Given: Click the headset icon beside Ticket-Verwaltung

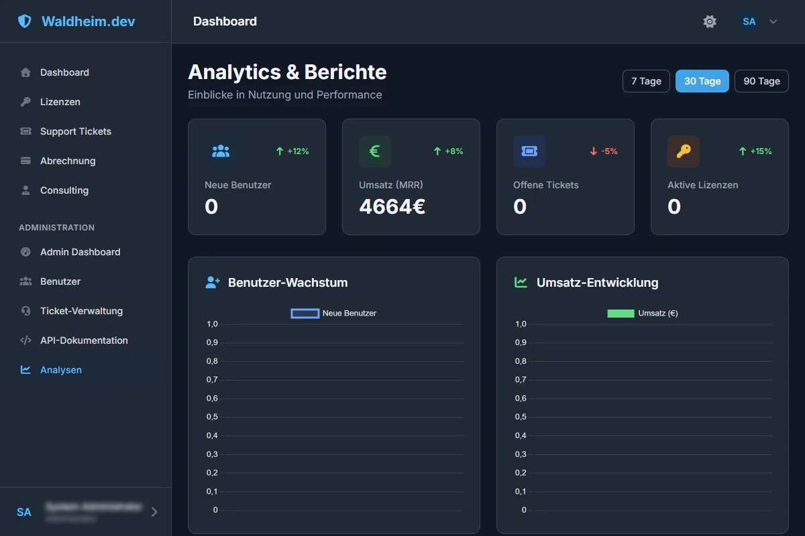Looking at the screenshot, I should tap(25, 311).
